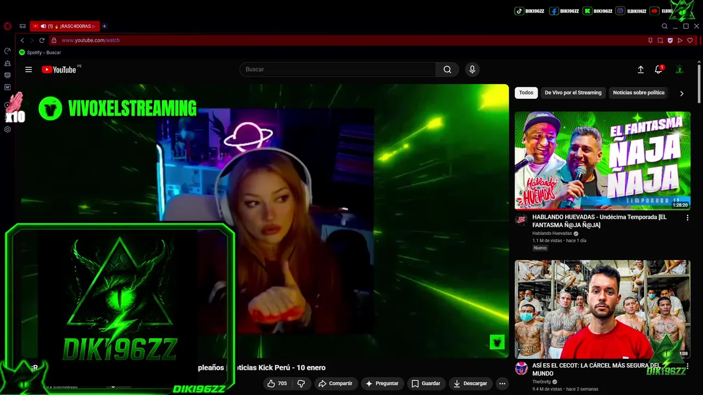703x395 pixels.
Task: Open the Hablando Huevadas Ñaja Ñaja thumbnail
Action: click(602, 160)
